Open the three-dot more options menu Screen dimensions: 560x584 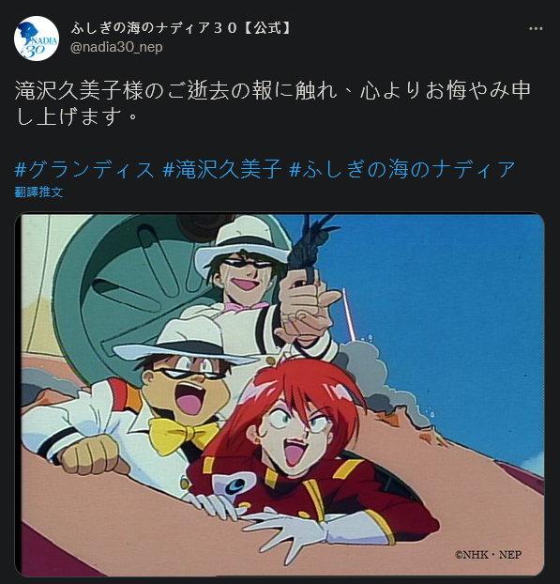point(536,29)
